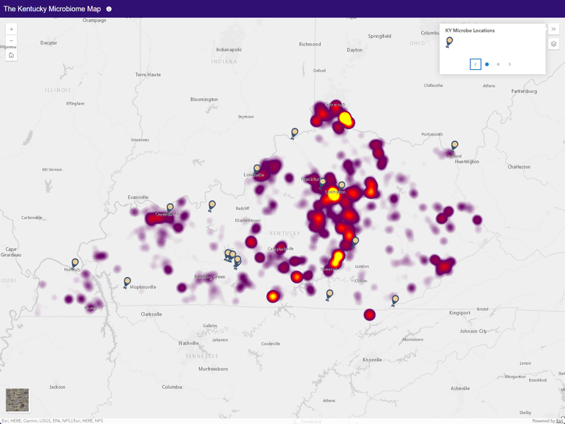Click the microbe pin symbol in the legend
Screen dimensions: 565x424
click(448, 41)
